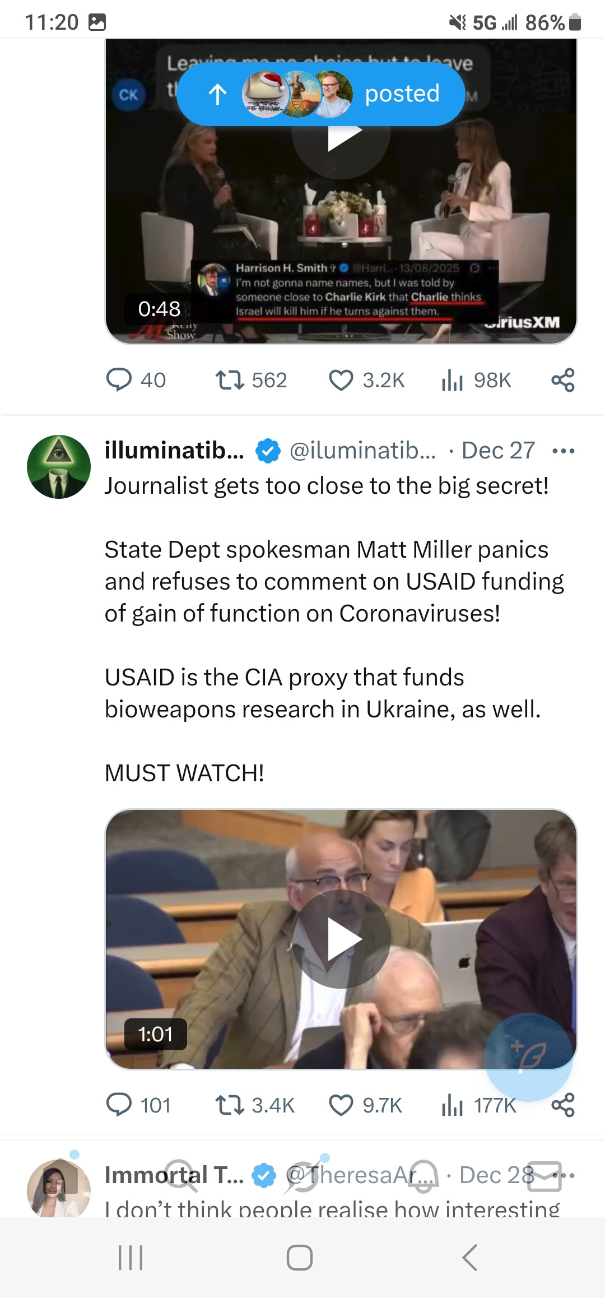Jump to new posts pill
Viewport: 605px width, 1298px height.
(x=320, y=94)
